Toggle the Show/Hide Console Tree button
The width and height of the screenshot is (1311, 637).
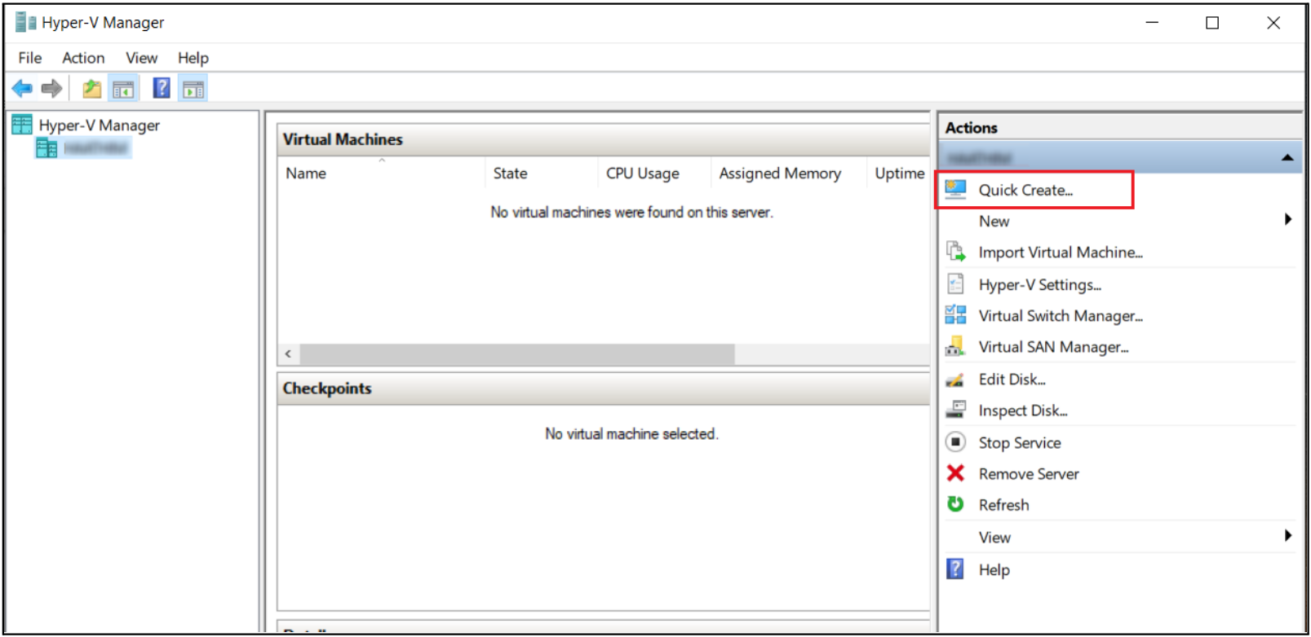click(x=124, y=88)
